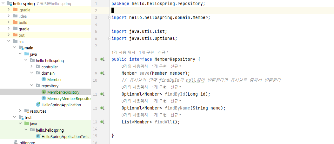Click fold end marker at line 6
Image resolution: width=334 pixels, height=144 pixels.
pyautogui.click(x=110, y=38)
